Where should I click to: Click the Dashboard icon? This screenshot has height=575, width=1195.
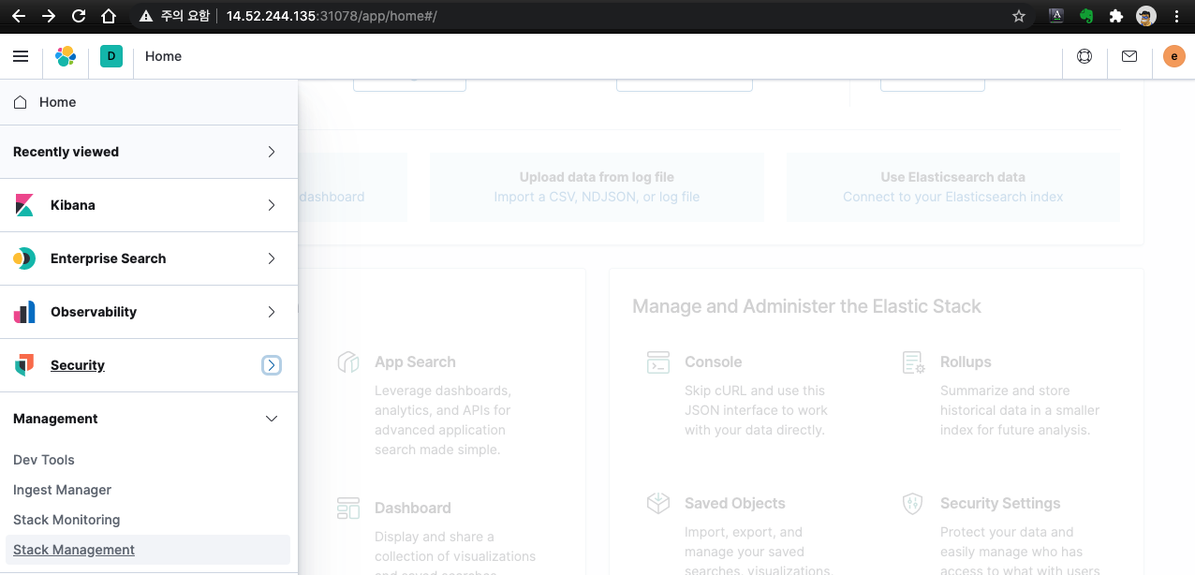pos(348,509)
